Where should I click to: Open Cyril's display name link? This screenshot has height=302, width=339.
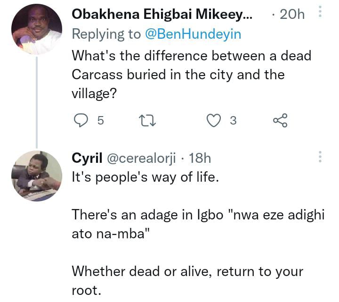point(87,159)
